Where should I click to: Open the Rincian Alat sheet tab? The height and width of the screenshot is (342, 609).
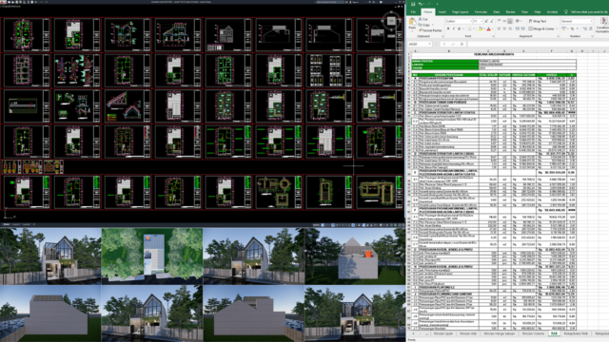click(x=468, y=333)
